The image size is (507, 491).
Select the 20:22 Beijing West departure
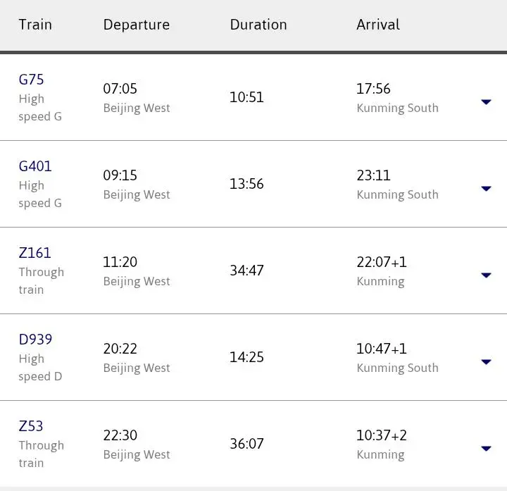[x=137, y=358]
